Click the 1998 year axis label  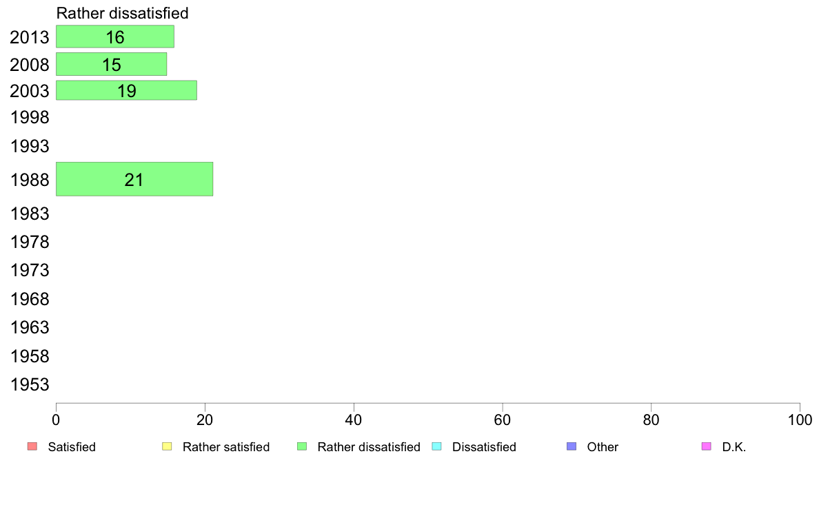coord(30,118)
